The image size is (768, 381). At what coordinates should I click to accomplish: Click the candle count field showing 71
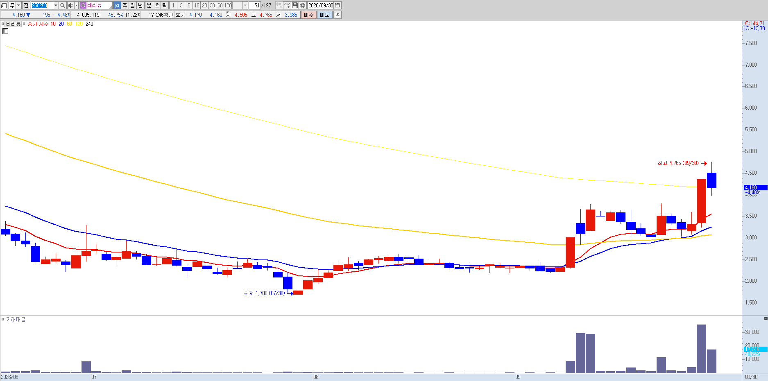pyautogui.click(x=254, y=5)
